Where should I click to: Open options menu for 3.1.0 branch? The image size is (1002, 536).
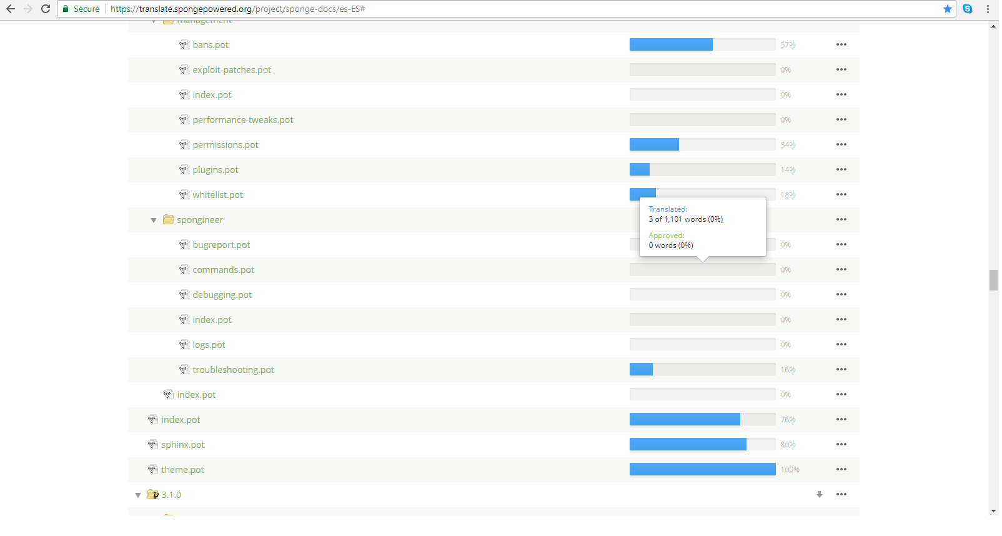841,494
